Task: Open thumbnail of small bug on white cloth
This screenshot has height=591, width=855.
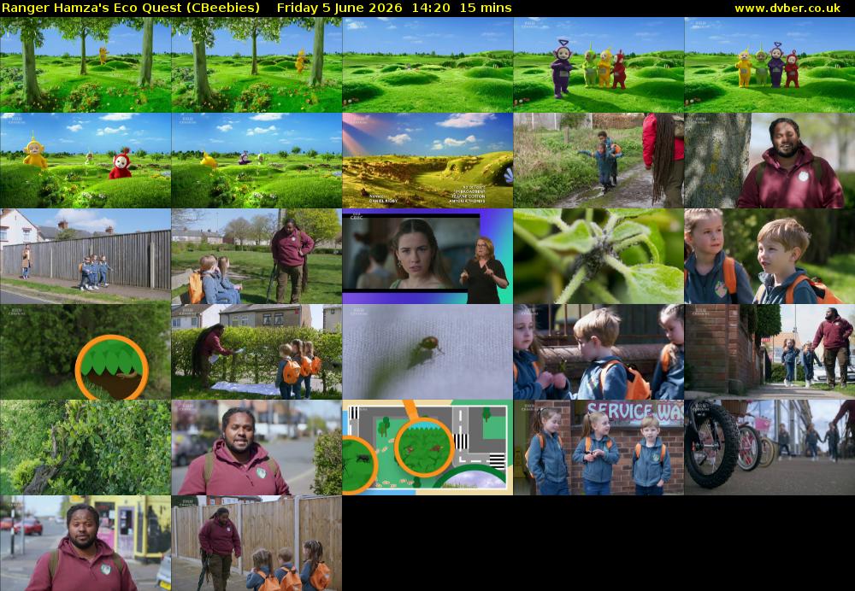Action: (427, 353)
